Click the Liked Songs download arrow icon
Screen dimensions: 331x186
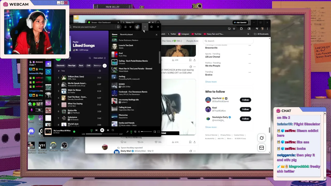[69, 58]
